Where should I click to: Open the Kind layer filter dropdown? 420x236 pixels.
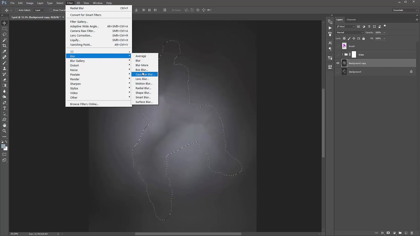click(x=346, y=27)
